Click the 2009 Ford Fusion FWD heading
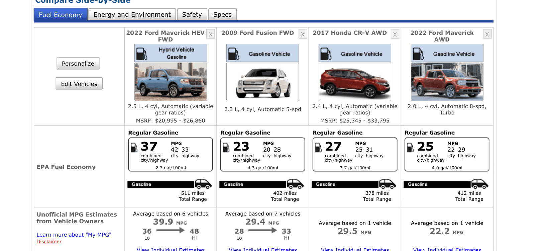 [x=257, y=33]
